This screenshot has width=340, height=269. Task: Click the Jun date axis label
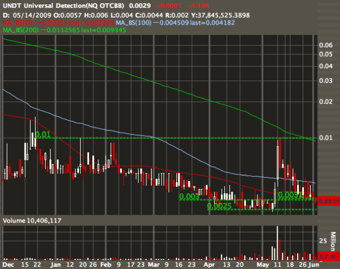pos(314,265)
